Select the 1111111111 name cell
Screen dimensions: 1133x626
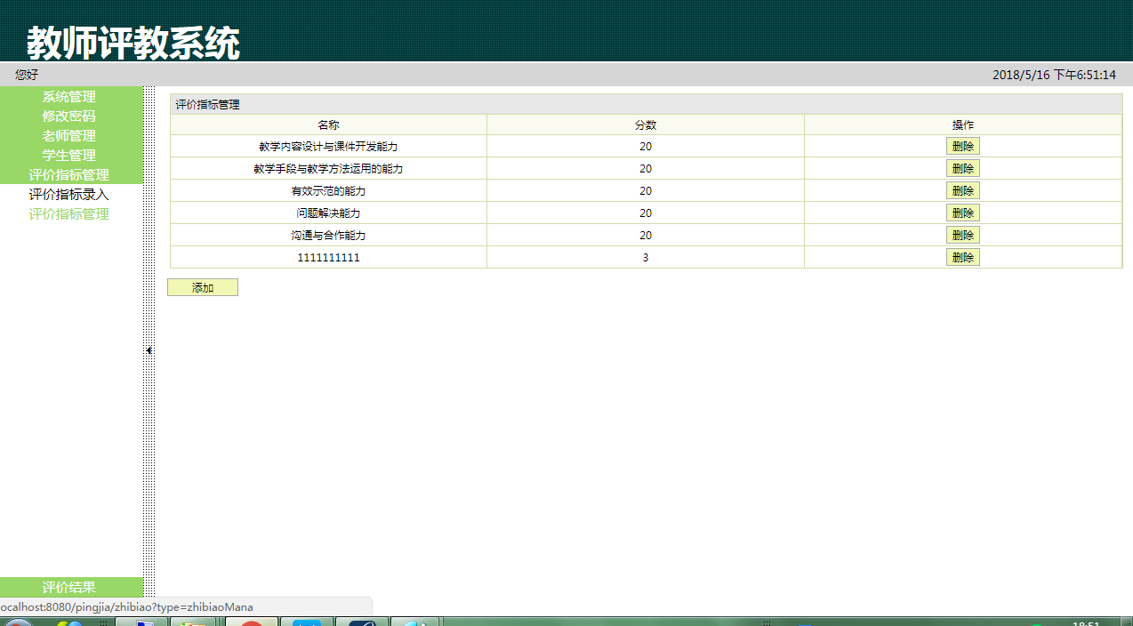point(328,258)
